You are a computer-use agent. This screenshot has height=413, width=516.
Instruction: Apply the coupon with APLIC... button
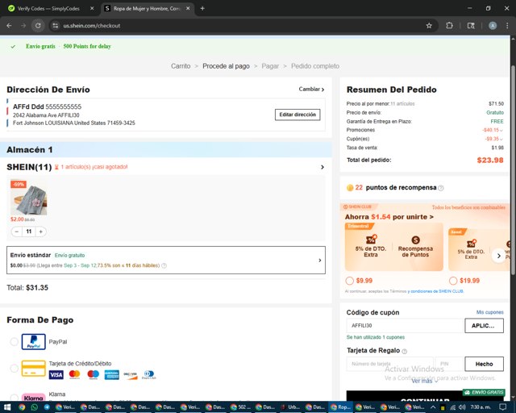484,325
